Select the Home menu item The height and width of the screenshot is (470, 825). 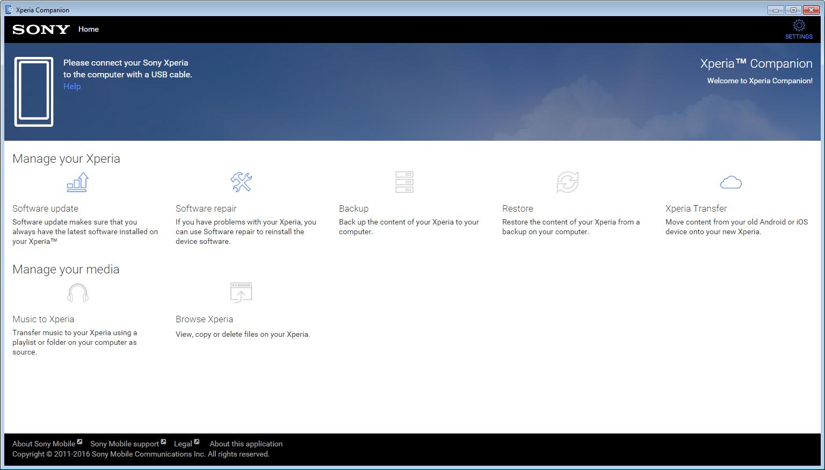click(88, 29)
